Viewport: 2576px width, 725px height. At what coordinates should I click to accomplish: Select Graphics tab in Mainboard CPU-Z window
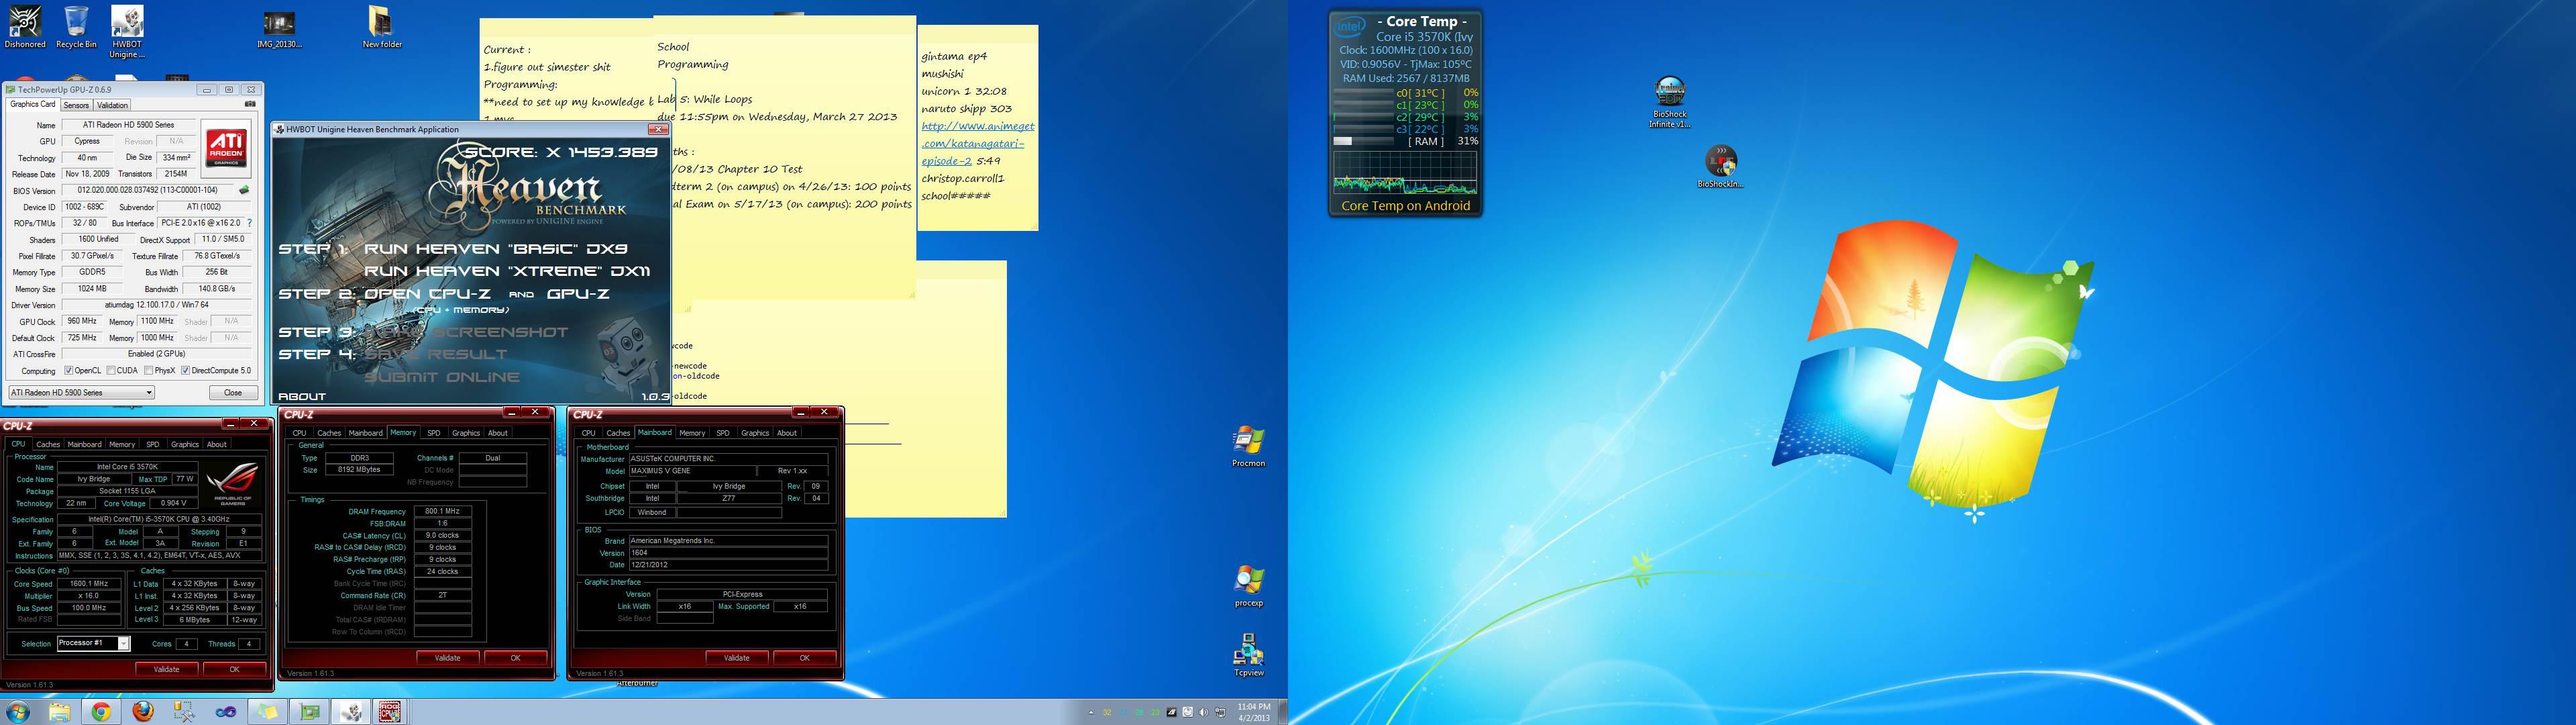(755, 434)
